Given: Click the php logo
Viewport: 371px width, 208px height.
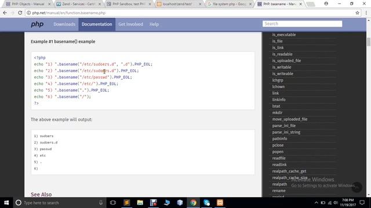Looking at the screenshot, I should pyautogui.click(x=37, y=24).
